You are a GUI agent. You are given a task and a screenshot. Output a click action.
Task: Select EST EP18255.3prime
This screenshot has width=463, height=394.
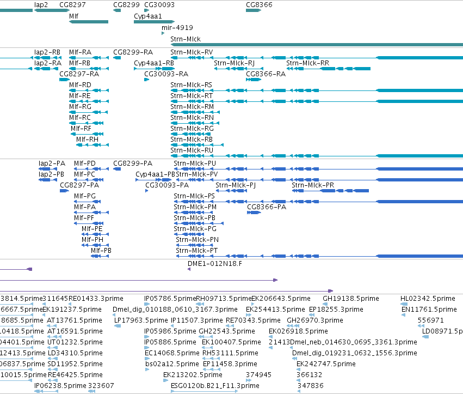336,310
